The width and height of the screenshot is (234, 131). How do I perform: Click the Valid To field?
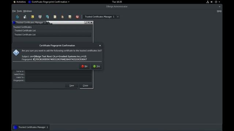(58, 78)
